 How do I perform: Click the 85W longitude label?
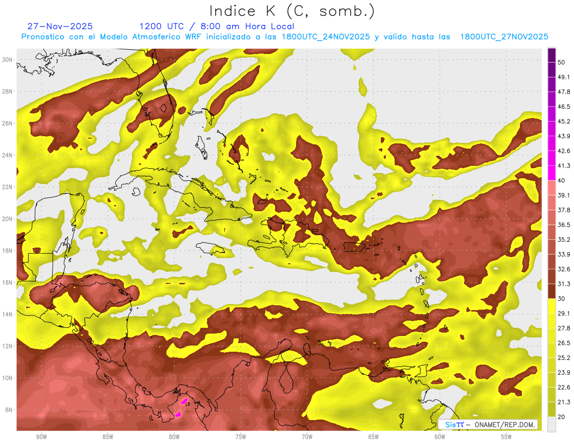pyautogui.click(x=108, y=437)
